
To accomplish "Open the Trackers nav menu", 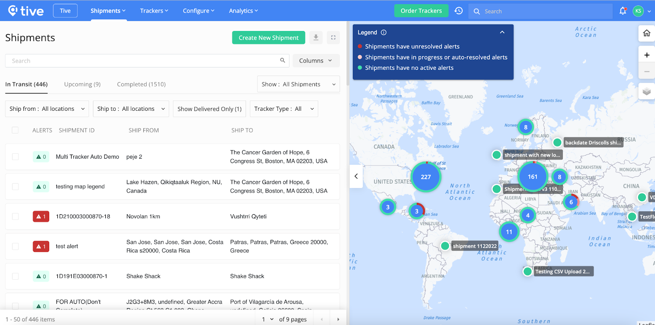I will pyautogui.click(x=154, y=11).
